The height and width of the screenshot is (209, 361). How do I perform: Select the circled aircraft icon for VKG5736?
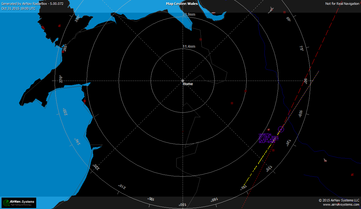[281, 129]
